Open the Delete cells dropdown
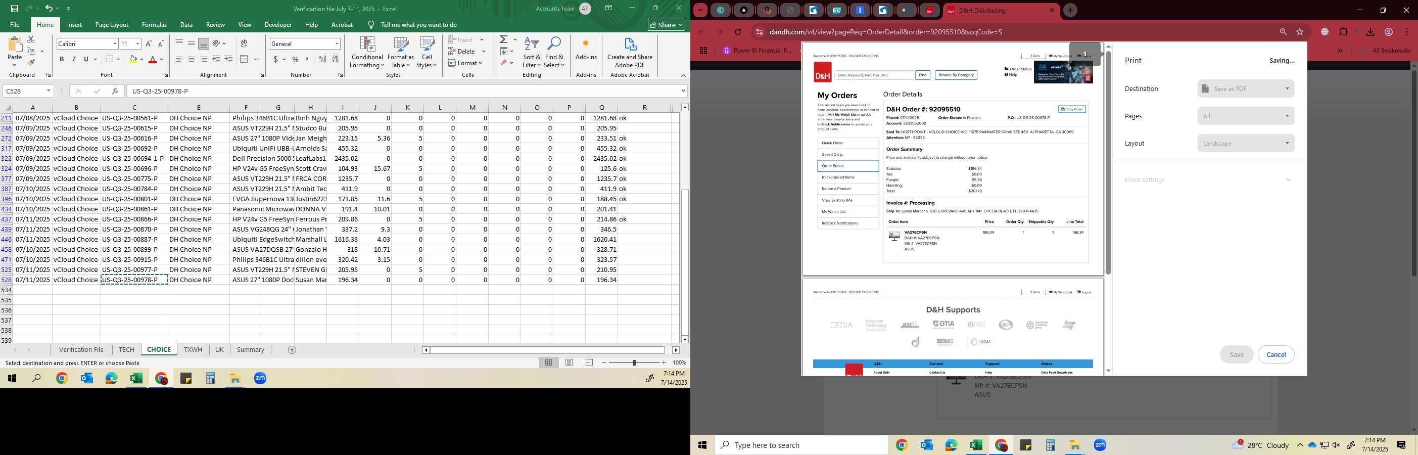Image resolution: width=1418 pixels, height=455 pixels. point(484,51)
